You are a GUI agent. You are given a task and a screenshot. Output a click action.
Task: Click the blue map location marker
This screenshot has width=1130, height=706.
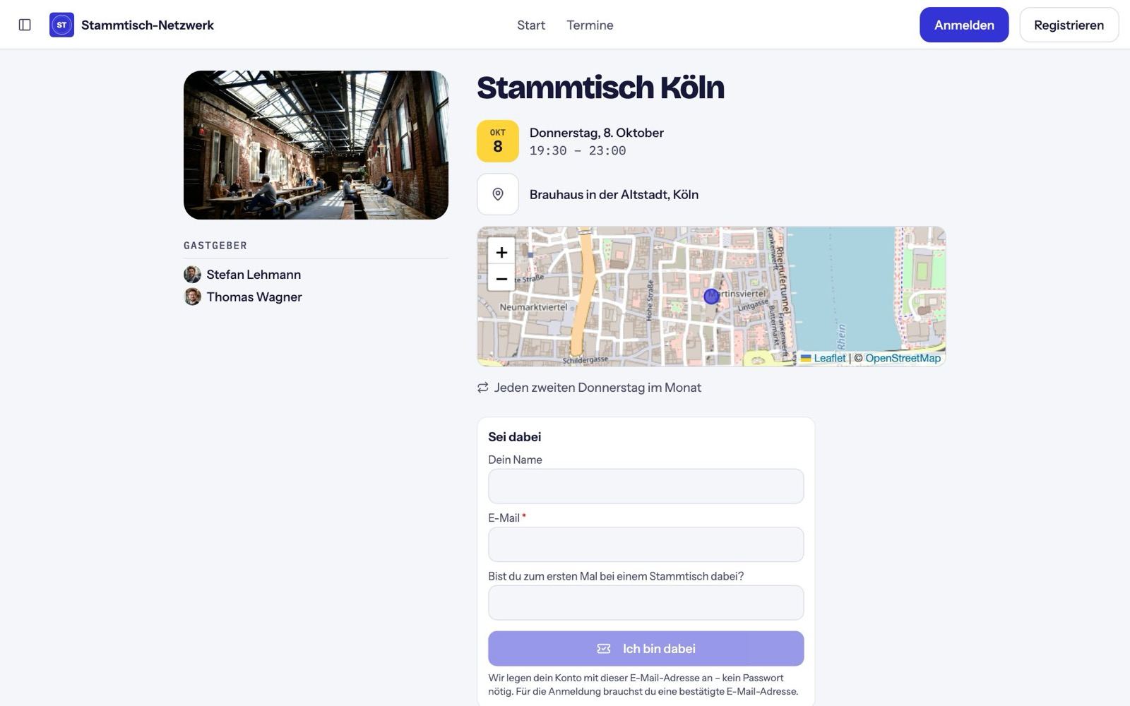click(x=711, y=297)
